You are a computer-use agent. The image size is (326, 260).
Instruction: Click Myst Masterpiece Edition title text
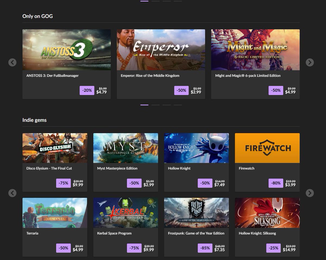(x=117, y=168)
